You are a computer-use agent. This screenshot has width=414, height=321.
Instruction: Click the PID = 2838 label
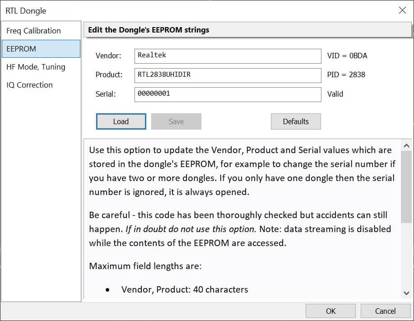(346, 74)
